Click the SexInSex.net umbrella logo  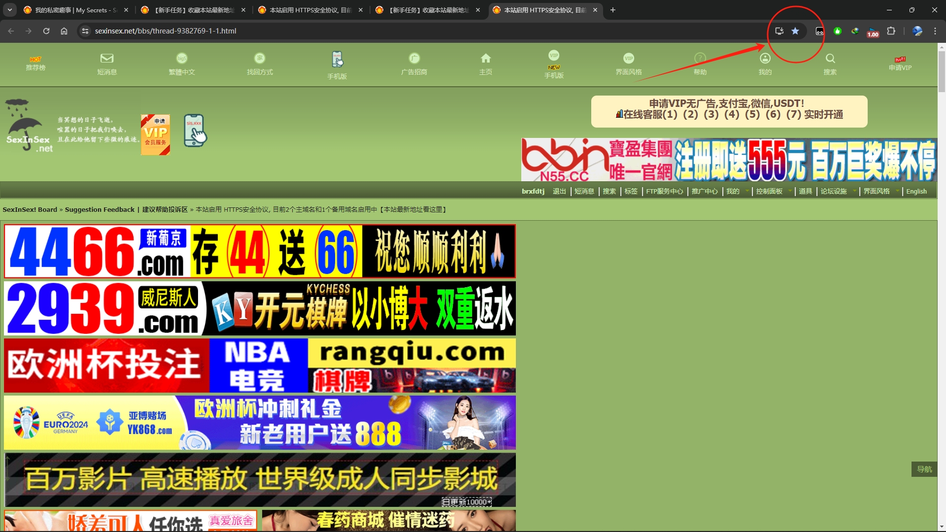click(29, 127)
